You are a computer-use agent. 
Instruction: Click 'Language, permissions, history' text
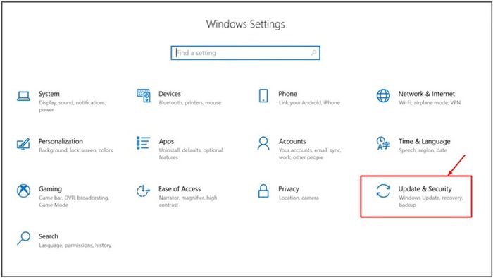[x=75, y=246]
